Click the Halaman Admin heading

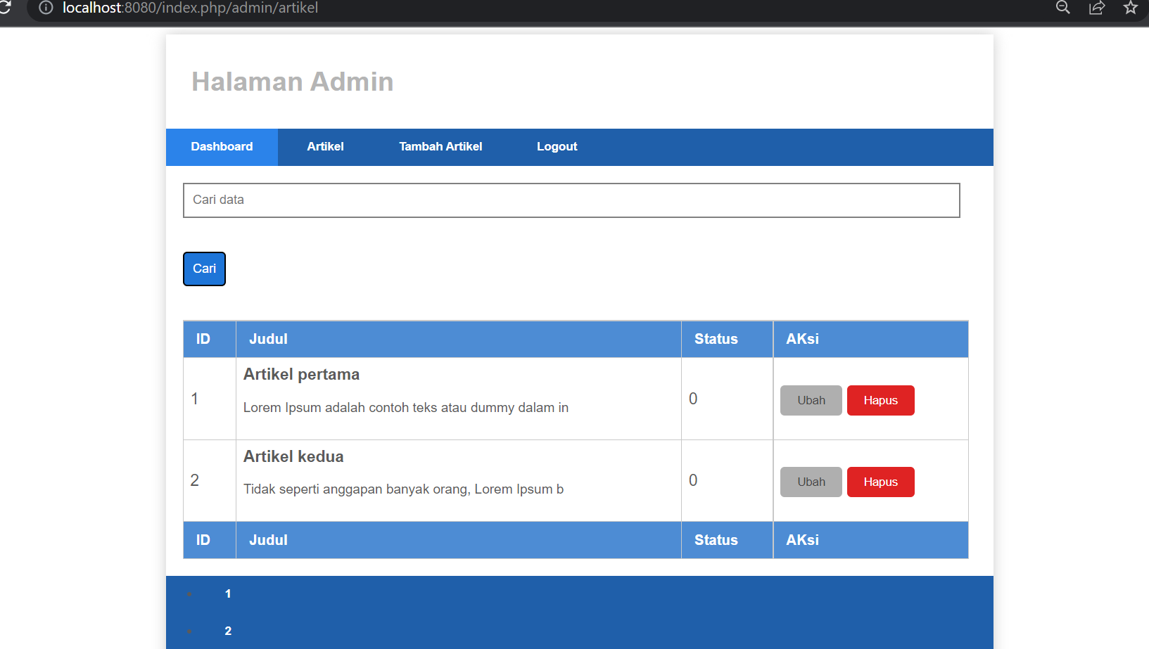pos(292,81)
